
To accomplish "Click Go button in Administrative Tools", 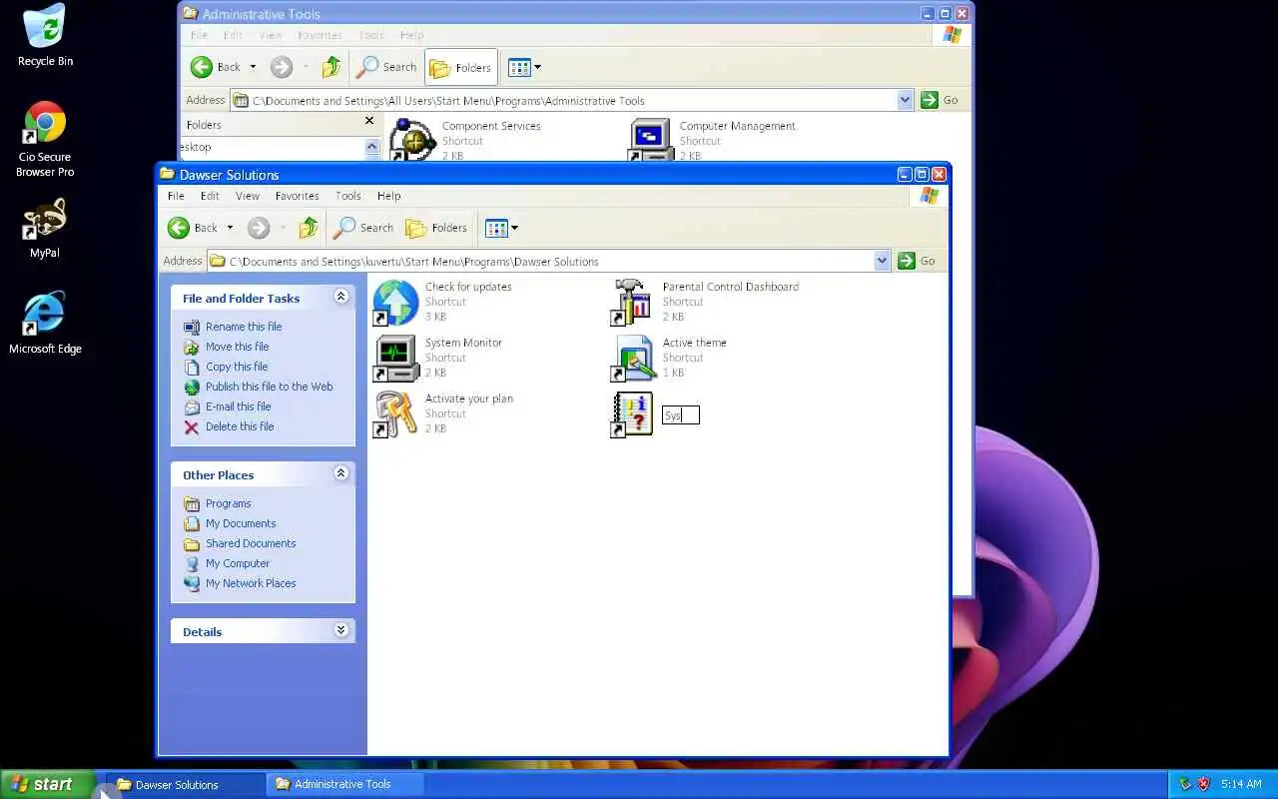I will [940, 100].
